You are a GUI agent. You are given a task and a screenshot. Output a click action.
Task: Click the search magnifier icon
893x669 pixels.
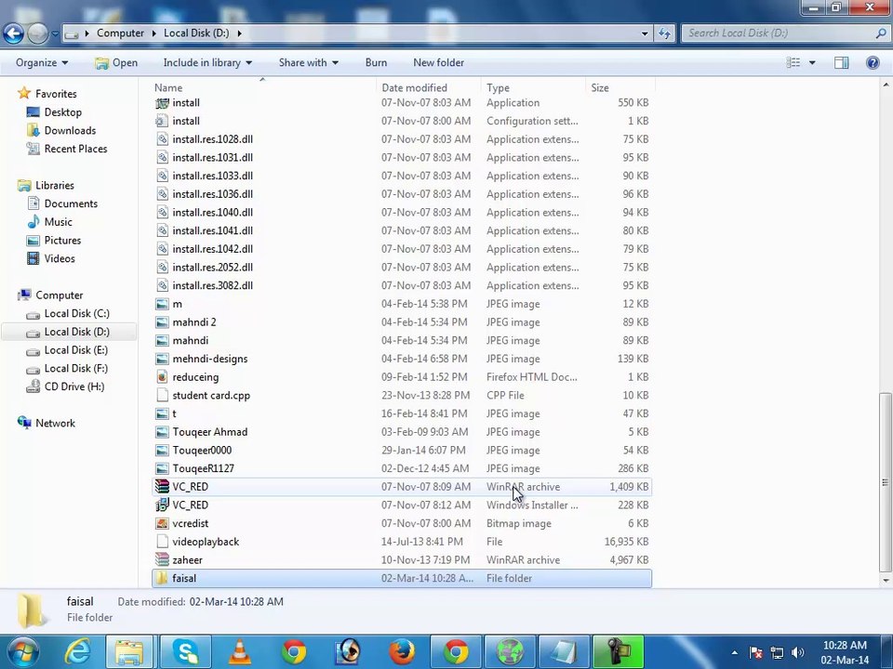881,33
